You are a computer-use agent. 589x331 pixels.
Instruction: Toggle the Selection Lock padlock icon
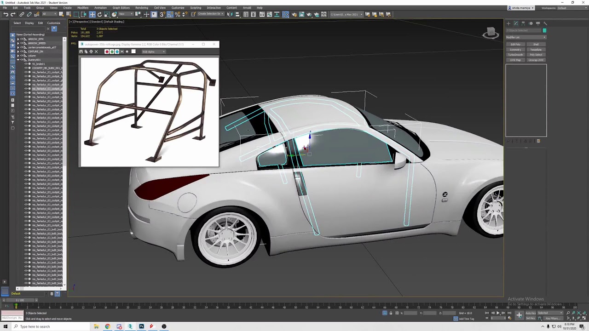pos(391,313)
